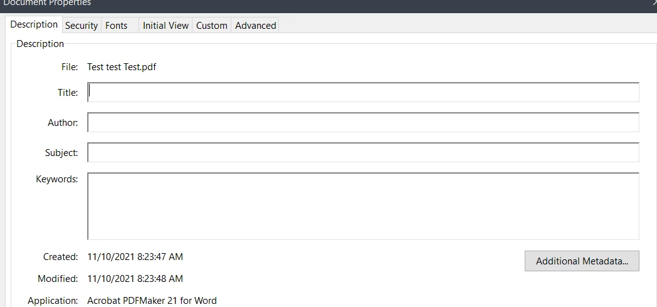The width and height of the screenshot is (657, 307).
Task: Click the file name Test test Test.pdf
Action: (122, 67)
